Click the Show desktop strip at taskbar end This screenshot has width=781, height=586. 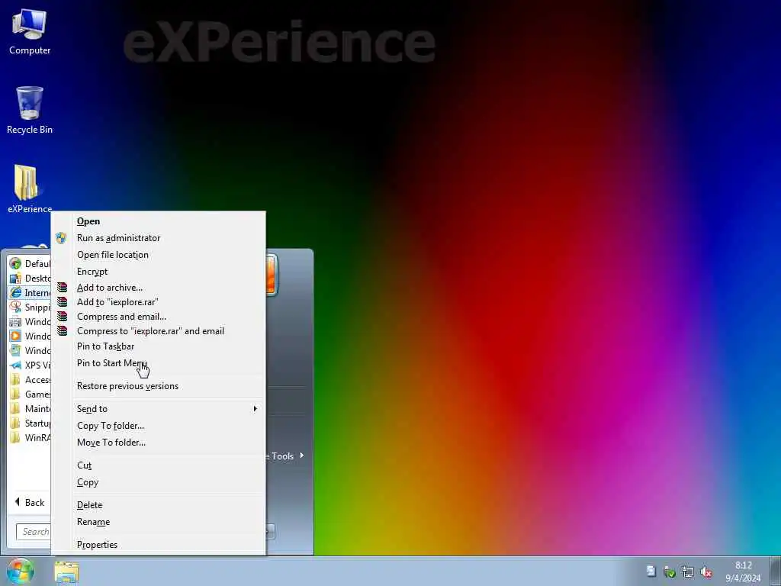776,571
